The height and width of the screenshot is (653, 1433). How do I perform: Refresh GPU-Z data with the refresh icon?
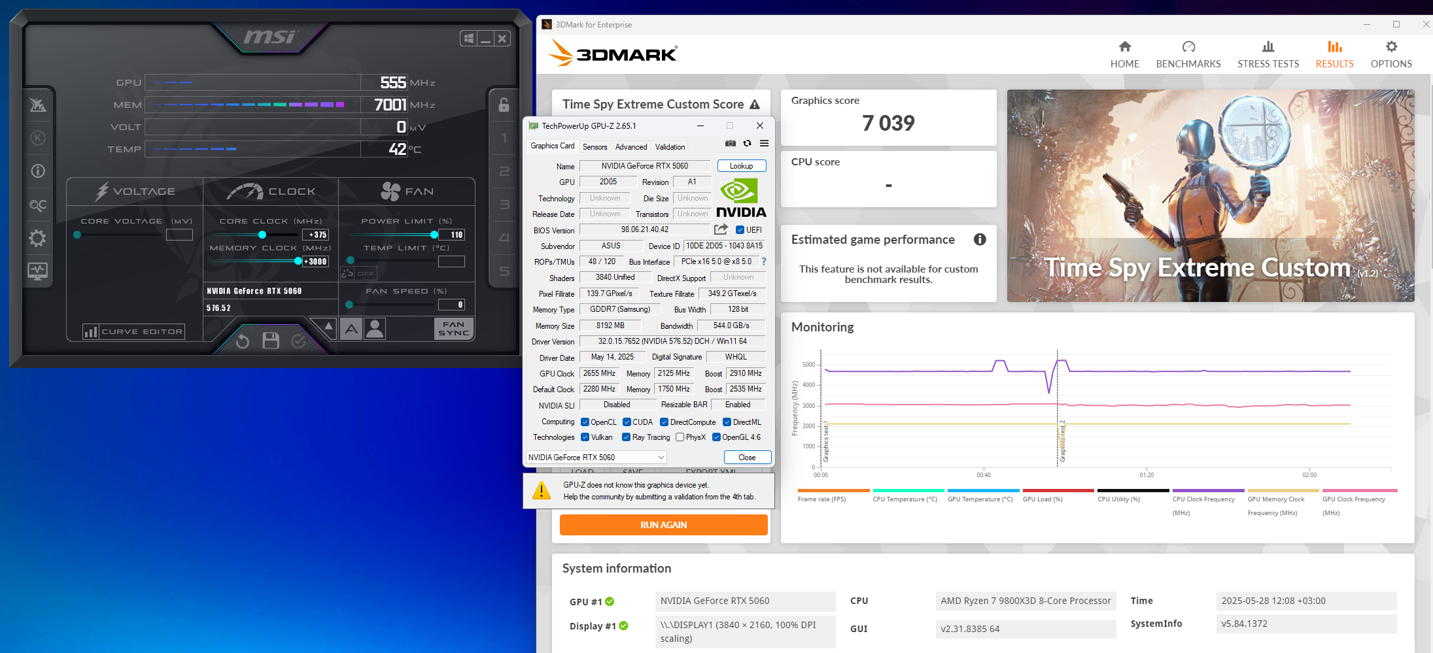tap(747, 143)
